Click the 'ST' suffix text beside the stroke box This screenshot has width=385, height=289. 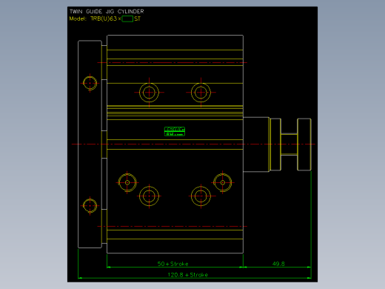(x=138, y=19)
